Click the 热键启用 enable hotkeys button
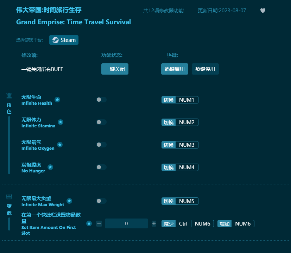291x253 pixels. pyautogui.click(x=175, y=69)
